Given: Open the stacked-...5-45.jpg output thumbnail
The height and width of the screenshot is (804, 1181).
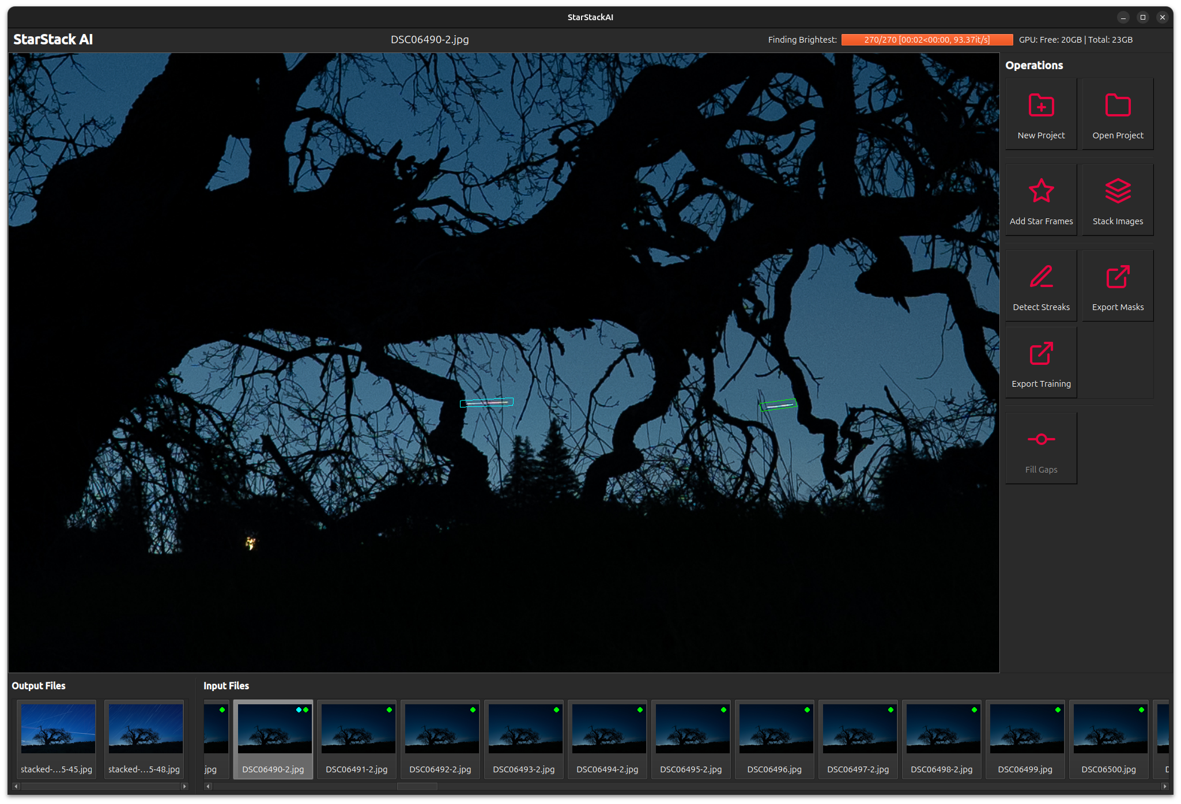Looking at the screenshot, I should [x=58, y=728].
